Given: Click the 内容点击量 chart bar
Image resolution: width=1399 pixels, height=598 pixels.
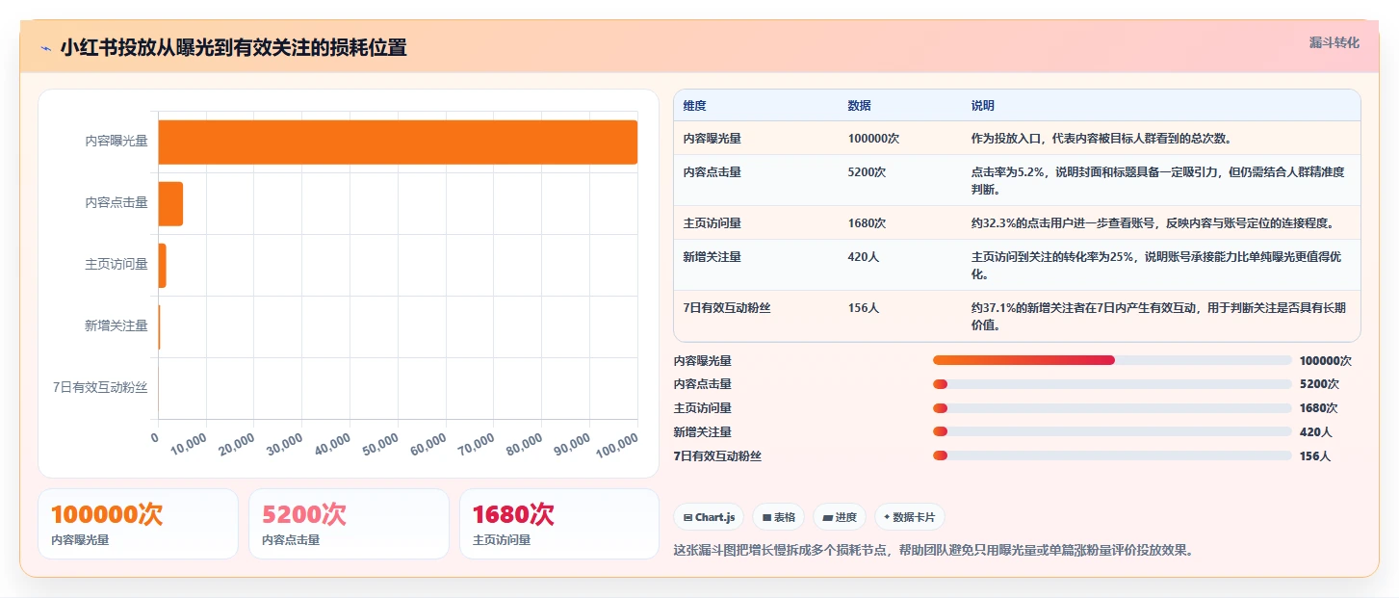Looking at the screenshot, I should click(x=170, y=204).
